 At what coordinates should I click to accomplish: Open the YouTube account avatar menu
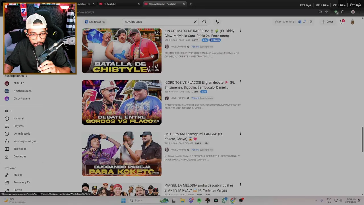tap(352, 22)
